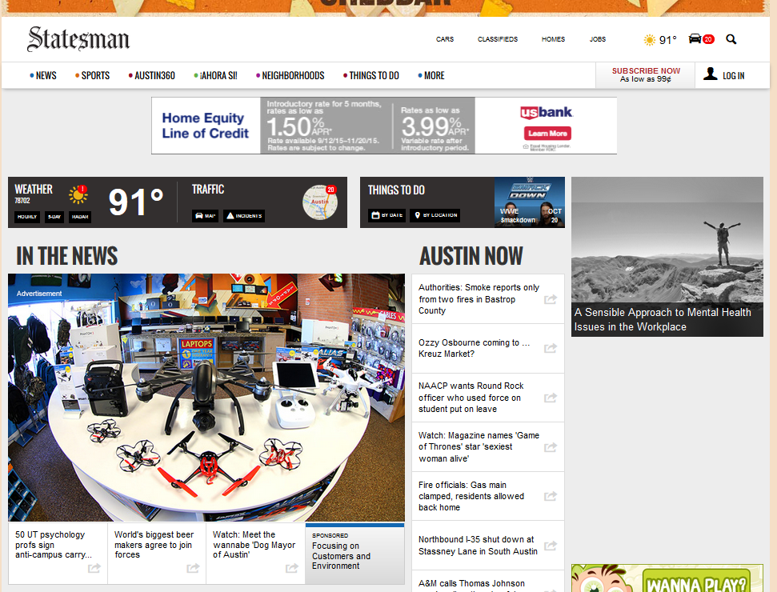This screenshot has height=592, width=777.
Task: Click the weather widget sun icon
Action: pyautogui.click(x=78, y=194)
